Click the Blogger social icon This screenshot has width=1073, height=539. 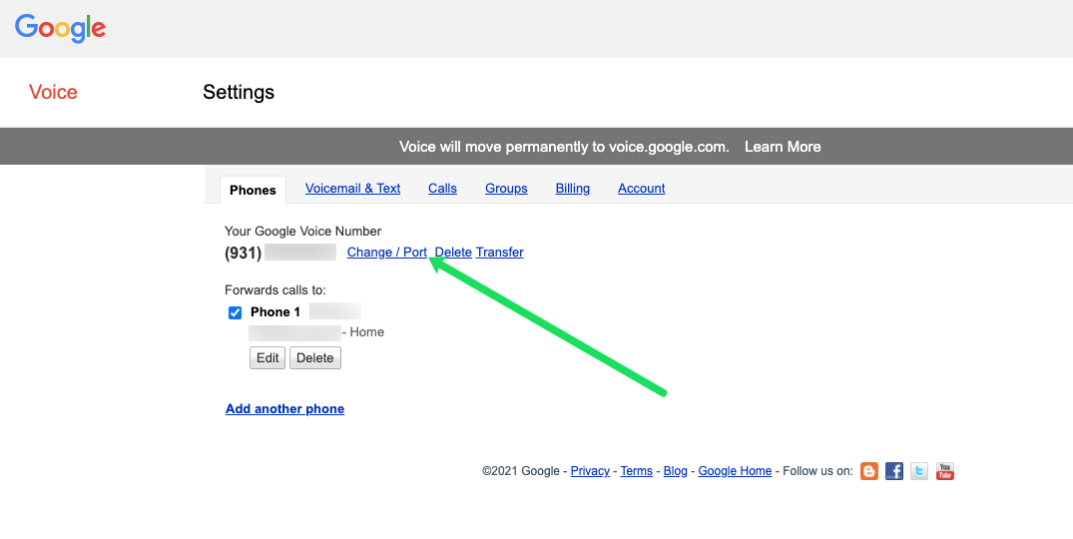point(869,471)
